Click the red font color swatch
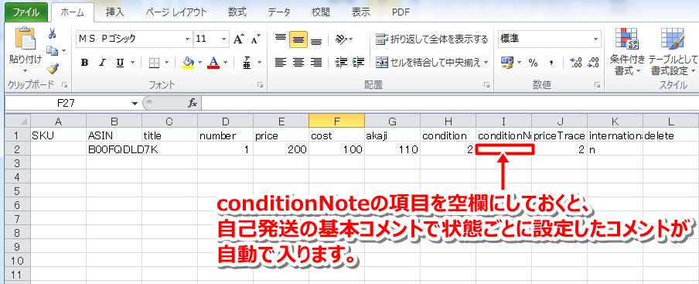Viewport: 699px width, 284px height. point(213,63)
